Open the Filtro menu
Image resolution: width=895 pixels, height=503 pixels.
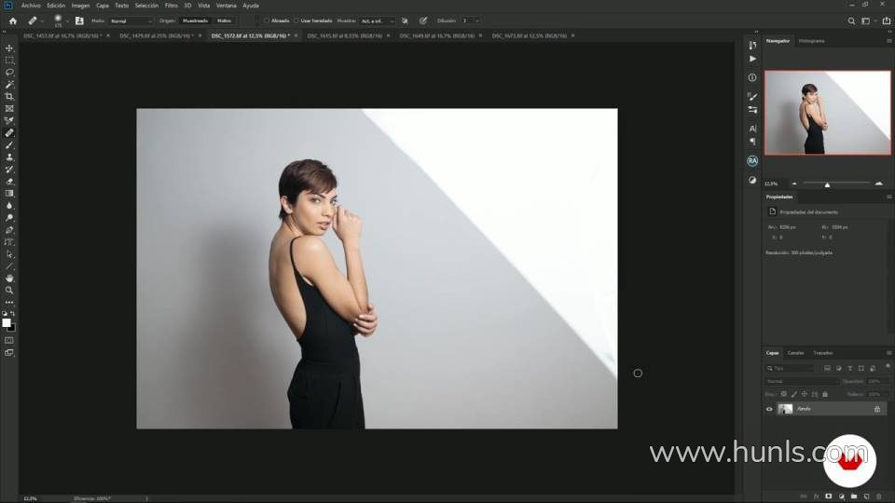172,6
